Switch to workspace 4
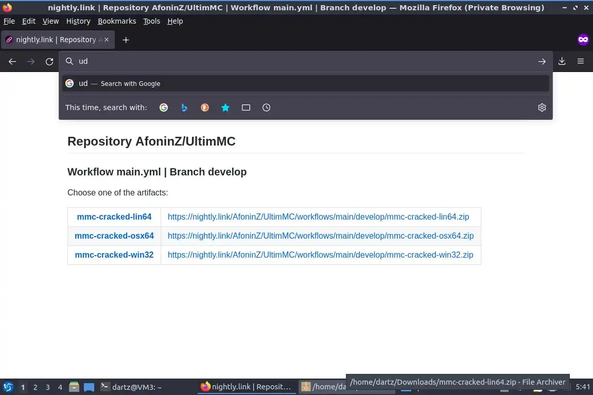The width and height of the screenshot is (593, 395). tap(60, 387)
